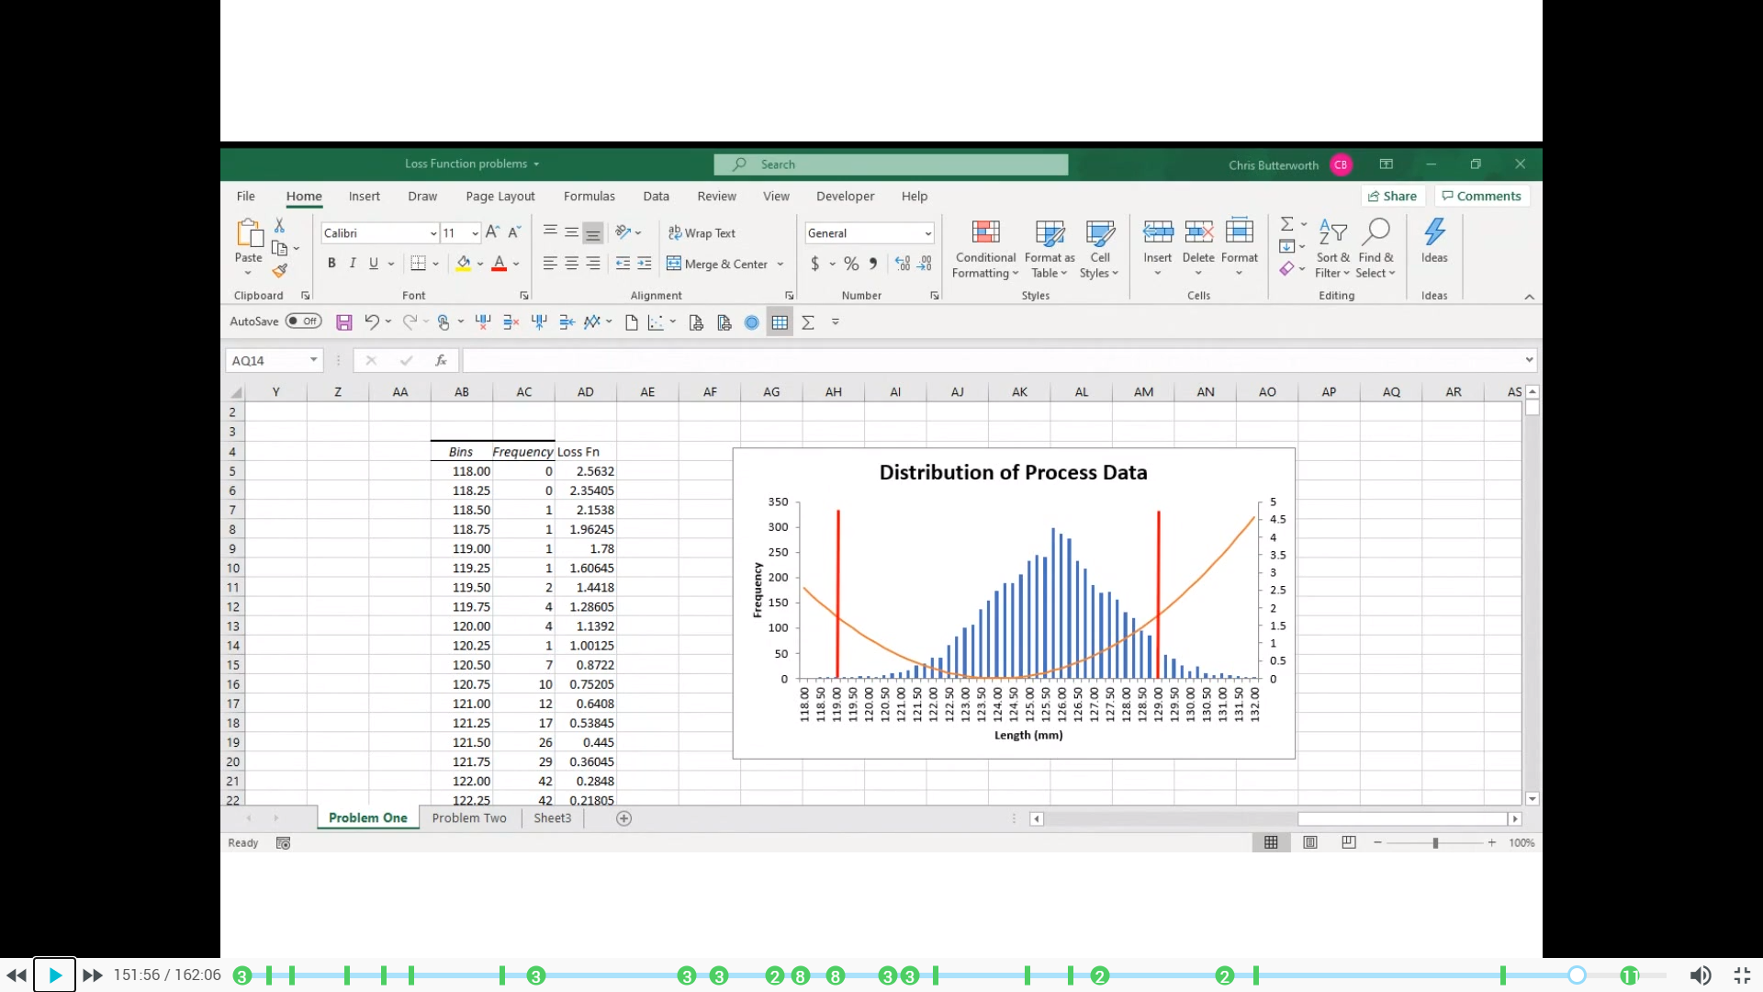Expand the Name Box dropdown

click(x=314, y=360)
